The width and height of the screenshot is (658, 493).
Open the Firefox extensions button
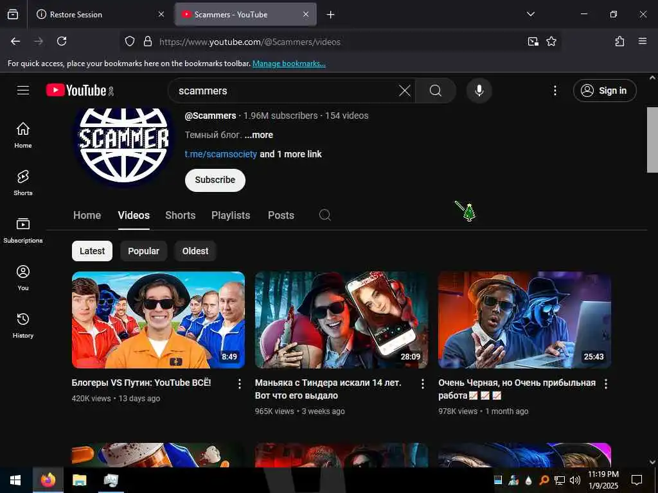pyautogui.click(x=619, y=41)
